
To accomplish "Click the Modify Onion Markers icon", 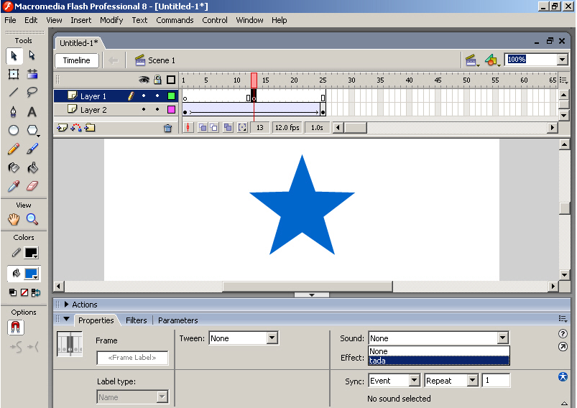I will coord(242,128).
